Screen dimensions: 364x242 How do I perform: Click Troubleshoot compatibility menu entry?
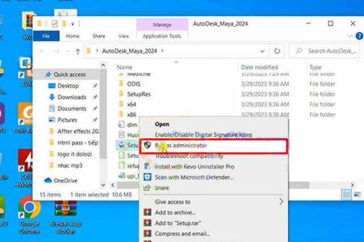tap(188, 156)
